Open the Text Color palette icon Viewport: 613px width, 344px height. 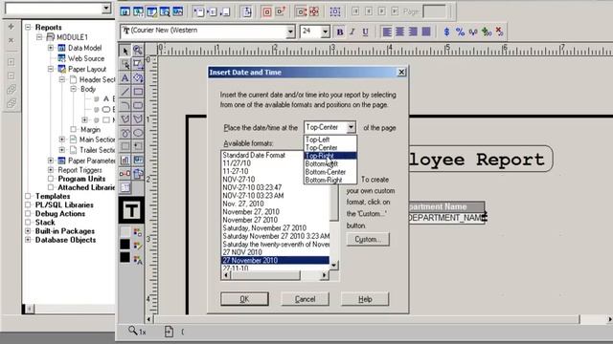[x=138, y=259]
